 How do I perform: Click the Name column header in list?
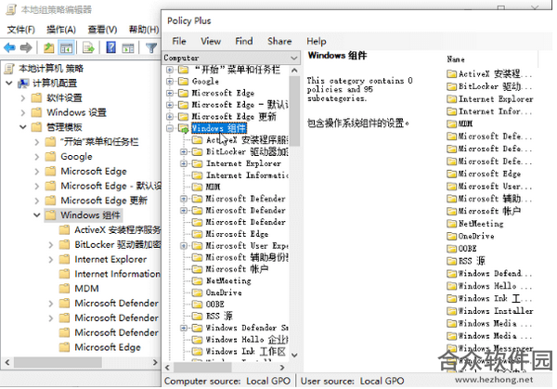click(456, 59)
